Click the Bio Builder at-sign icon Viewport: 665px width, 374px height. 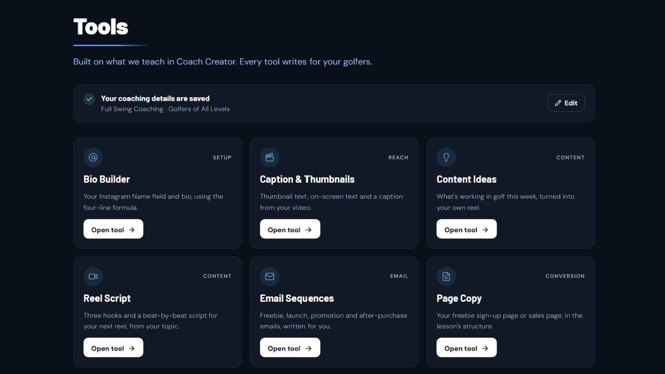tap(93, 157)
